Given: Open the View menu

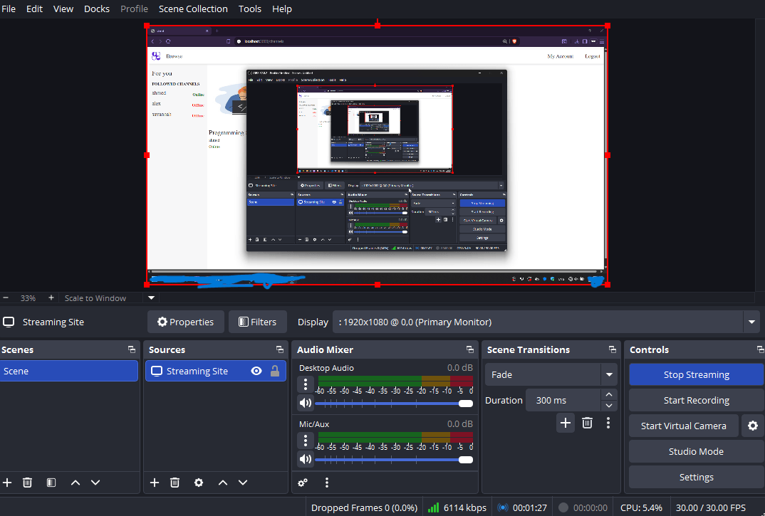Looking at the screenshot, I should click(x=63, y=9).
